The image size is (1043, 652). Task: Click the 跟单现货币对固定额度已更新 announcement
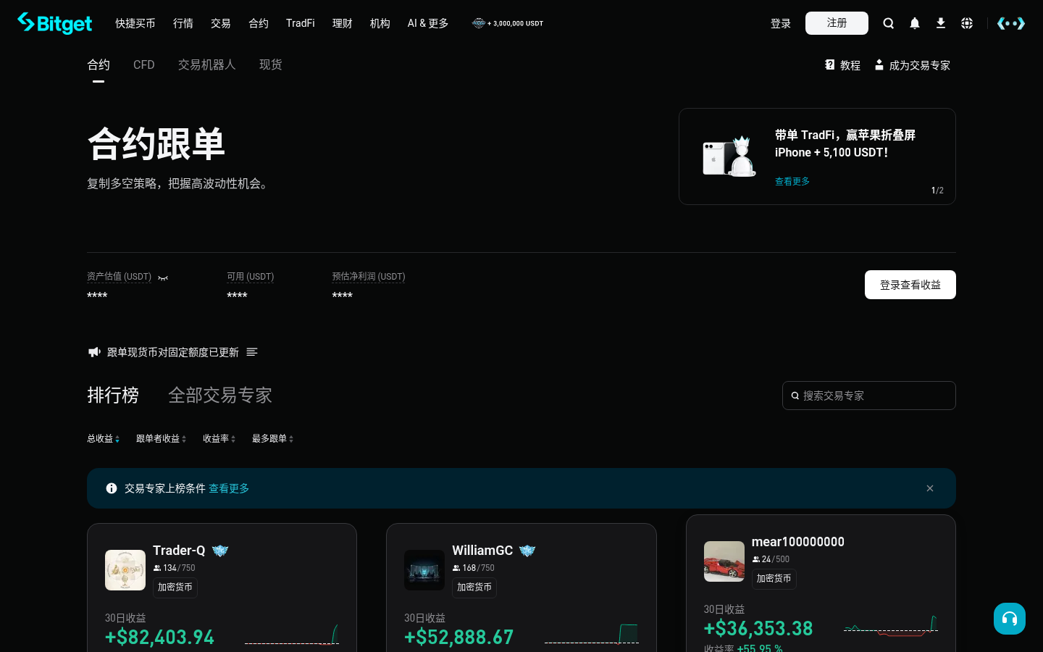pyautogui.click(x=173, y=352)
